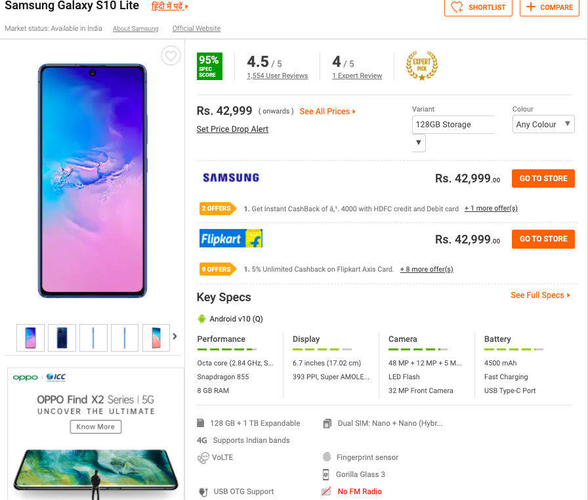Expand the '+ 8 more offer(s)' link
Screen dimensions: 588x500
(427, 269)
